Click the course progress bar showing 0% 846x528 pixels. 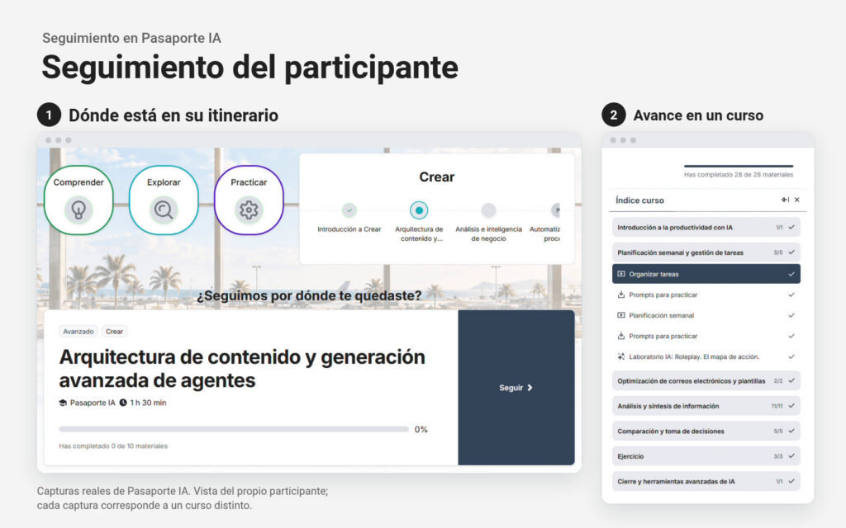coord(234,429)
